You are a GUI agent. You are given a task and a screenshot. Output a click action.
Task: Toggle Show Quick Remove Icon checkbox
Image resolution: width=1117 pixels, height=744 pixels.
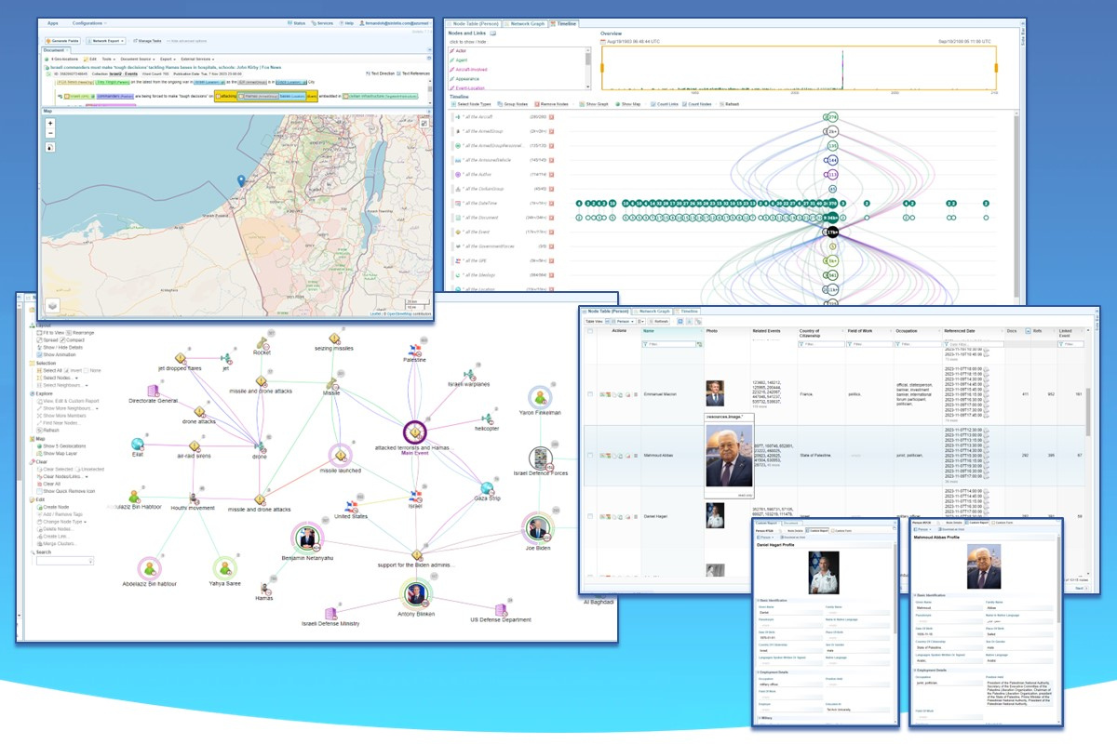(39, 491)
